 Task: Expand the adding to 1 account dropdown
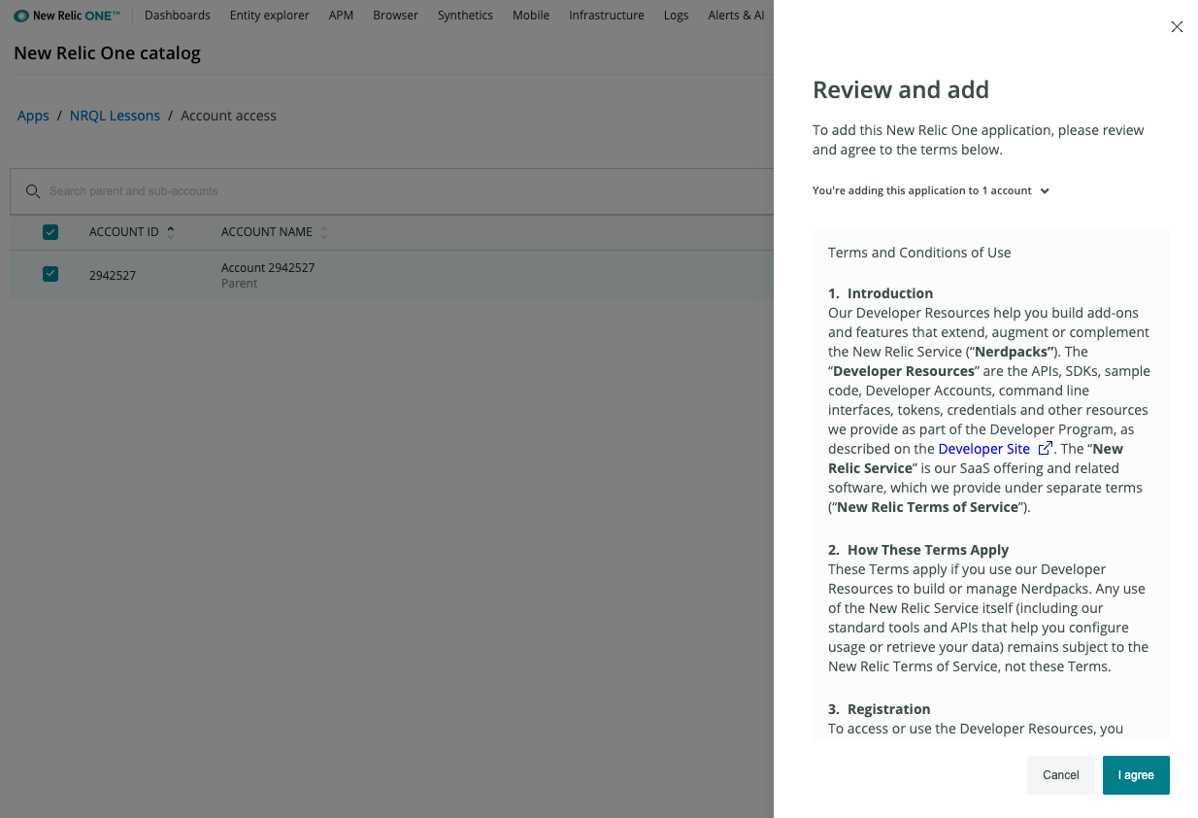[x=1045, y=191]
